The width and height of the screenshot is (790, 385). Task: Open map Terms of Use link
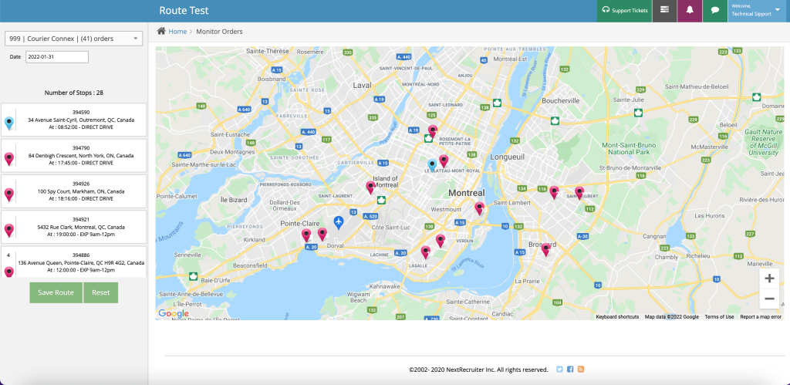[719, 317]
